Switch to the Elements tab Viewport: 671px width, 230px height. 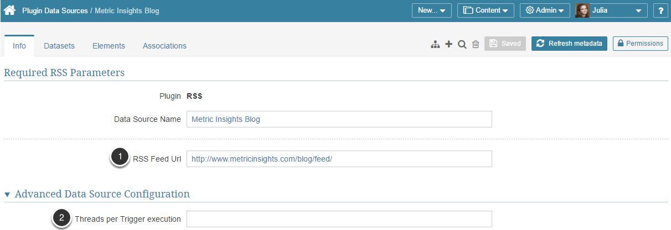(x=109, y=46)
